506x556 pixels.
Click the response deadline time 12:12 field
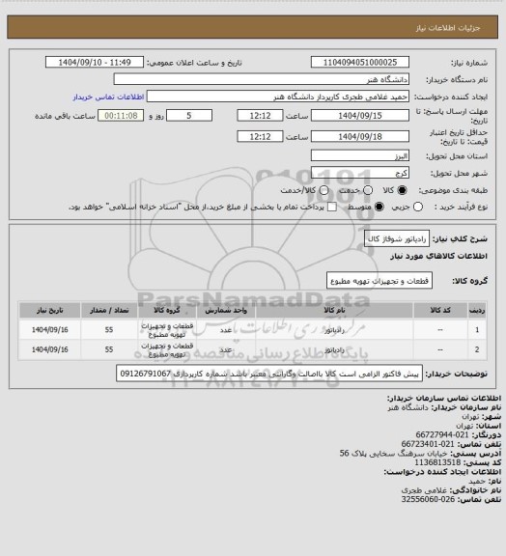coord(260,116)
